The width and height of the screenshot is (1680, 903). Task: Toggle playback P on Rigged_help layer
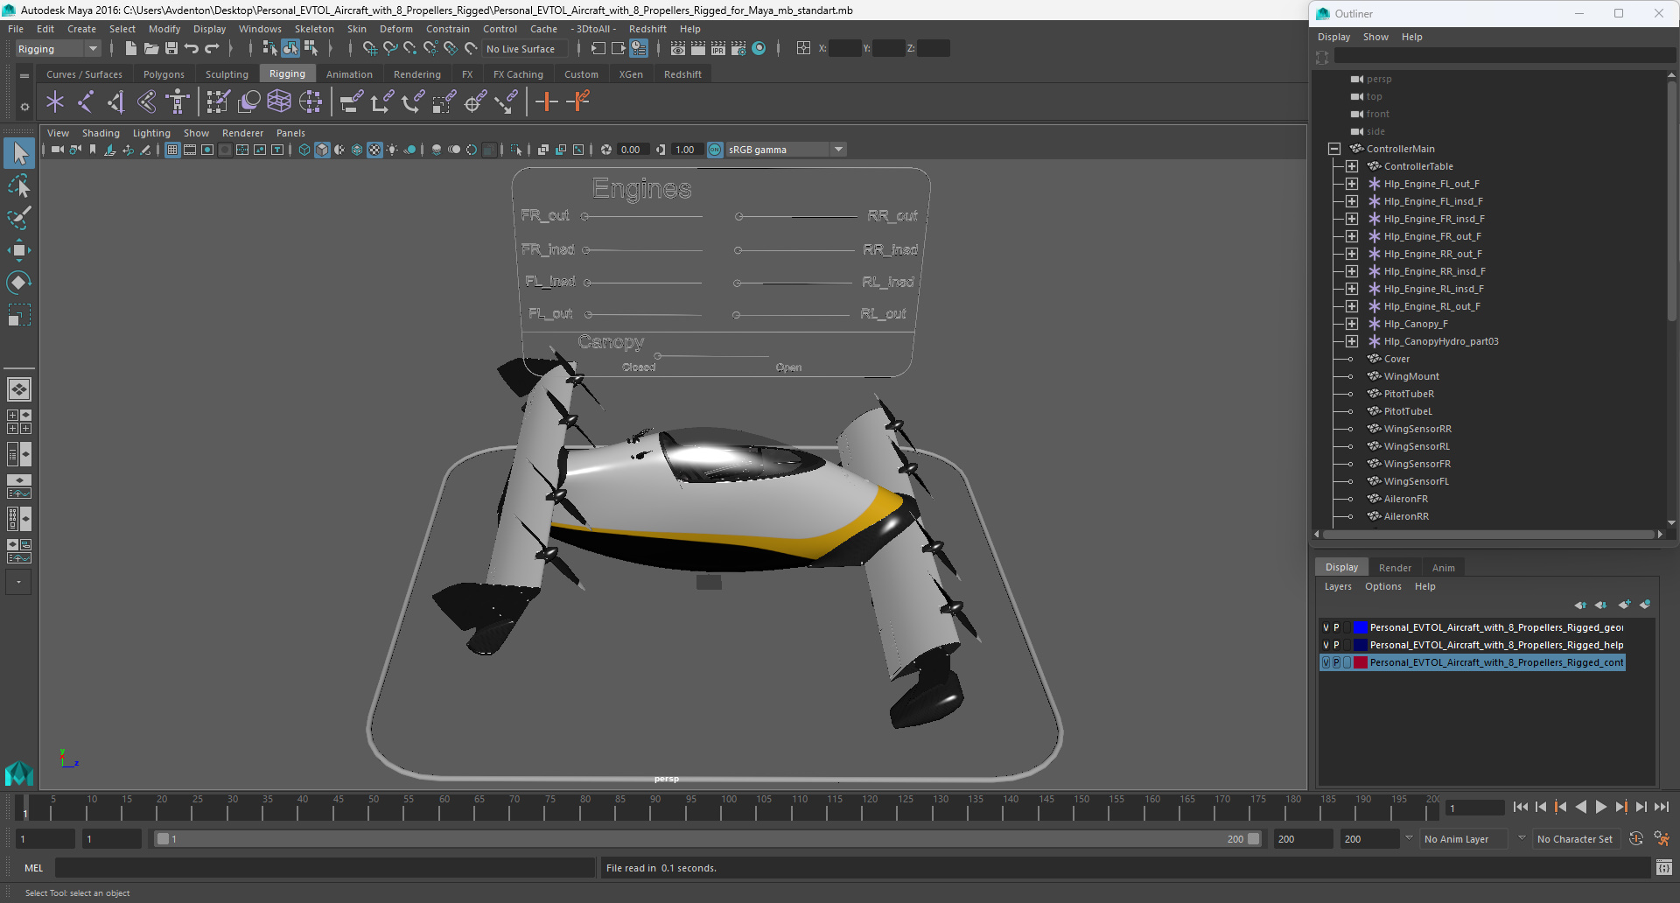[1336, 645]
